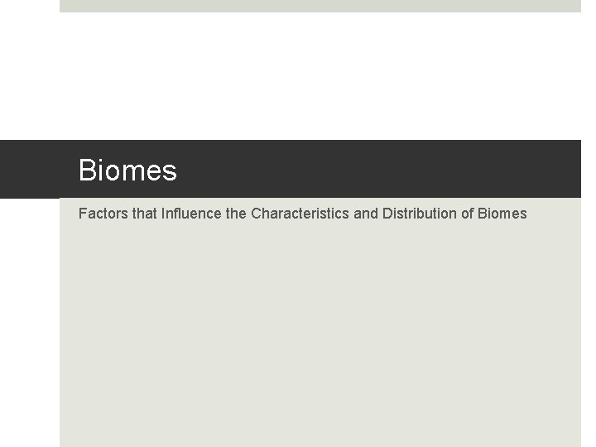Click the light gray strip at slide top

pos(320,6)
